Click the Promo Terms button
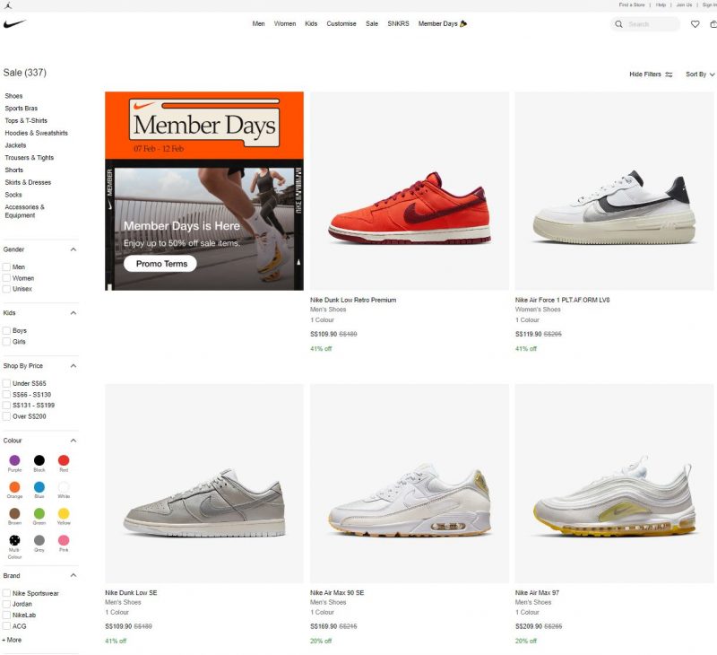 (162, 263)
